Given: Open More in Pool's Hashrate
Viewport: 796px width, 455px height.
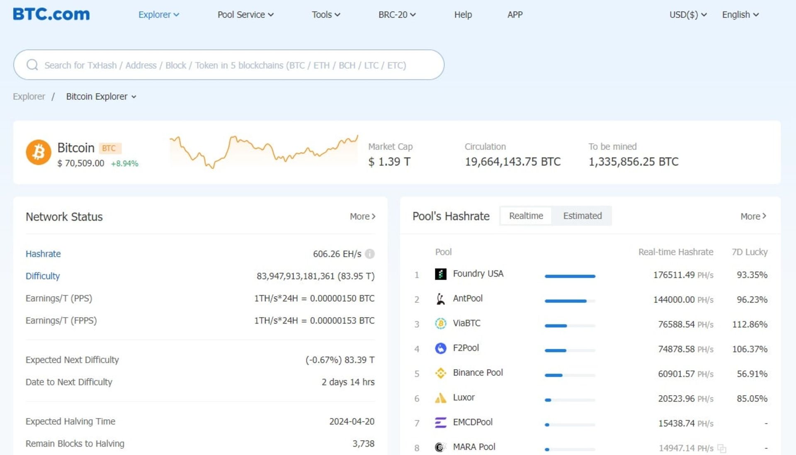Looking at the screenshot, I should pyautogui.click(x=753, y=217).
